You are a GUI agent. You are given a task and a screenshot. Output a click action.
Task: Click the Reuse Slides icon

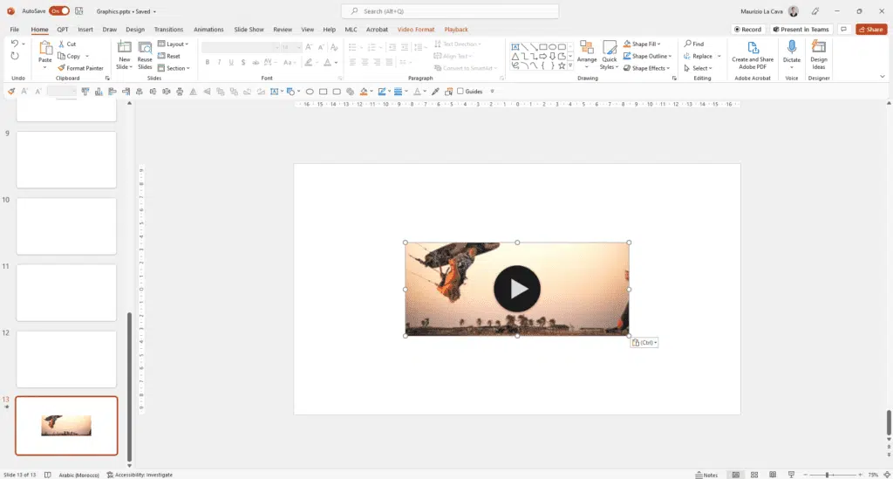(145, 49)
